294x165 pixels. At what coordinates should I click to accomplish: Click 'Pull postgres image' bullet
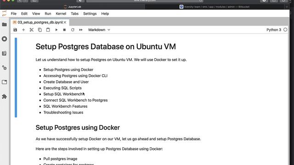(60, 159)
